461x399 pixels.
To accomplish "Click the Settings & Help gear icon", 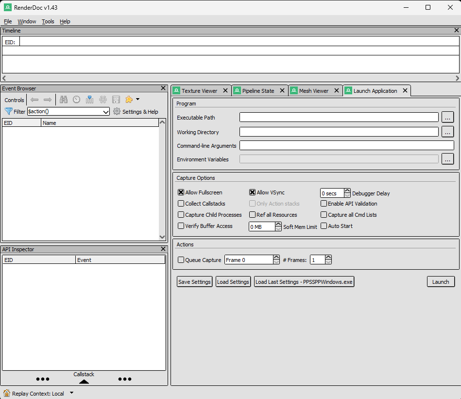I will (x=117, y=111).
